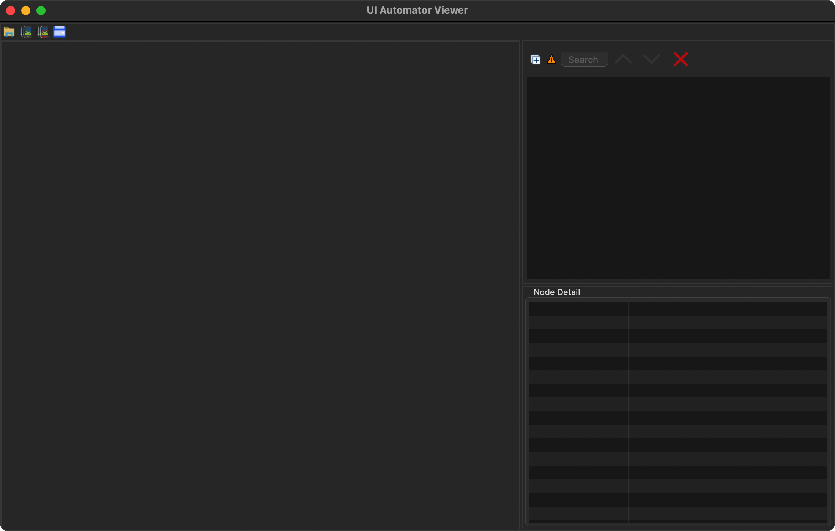Image resolution: width=835 pixels, height=531 pixels.
Task: Maximize the window with the green button
Action: [x=41, y=11]
